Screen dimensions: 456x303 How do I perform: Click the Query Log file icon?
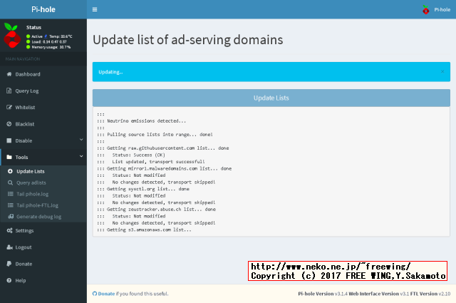(x=9, y=91)
